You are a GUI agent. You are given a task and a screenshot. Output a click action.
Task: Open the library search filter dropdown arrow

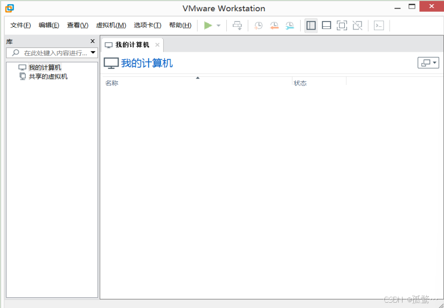click(93, 53)
